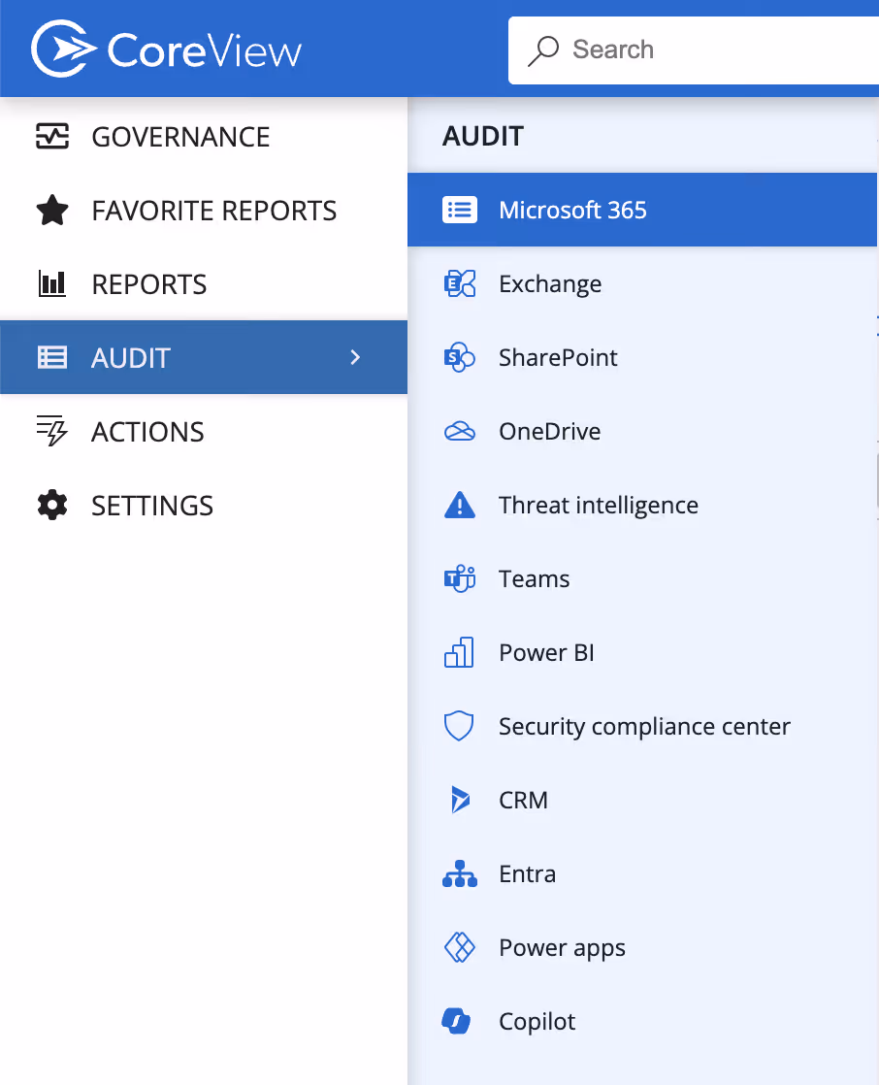This screenshot has height=1085, width=879.
Task: Select the Threat intelligence warning icon
Action: tap(459, 505)
